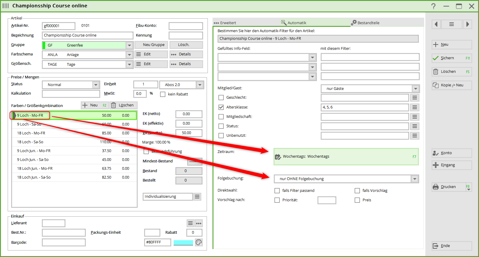
Task: Toggle Geschlecht checkbox
Action: [x=221, y=98]
